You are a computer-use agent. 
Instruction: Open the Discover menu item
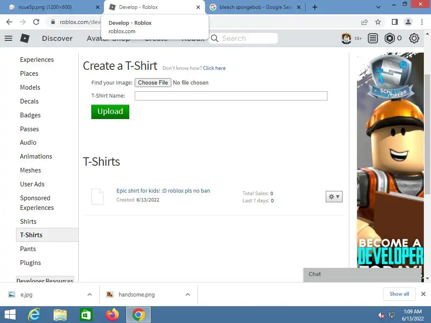point(57,38)
